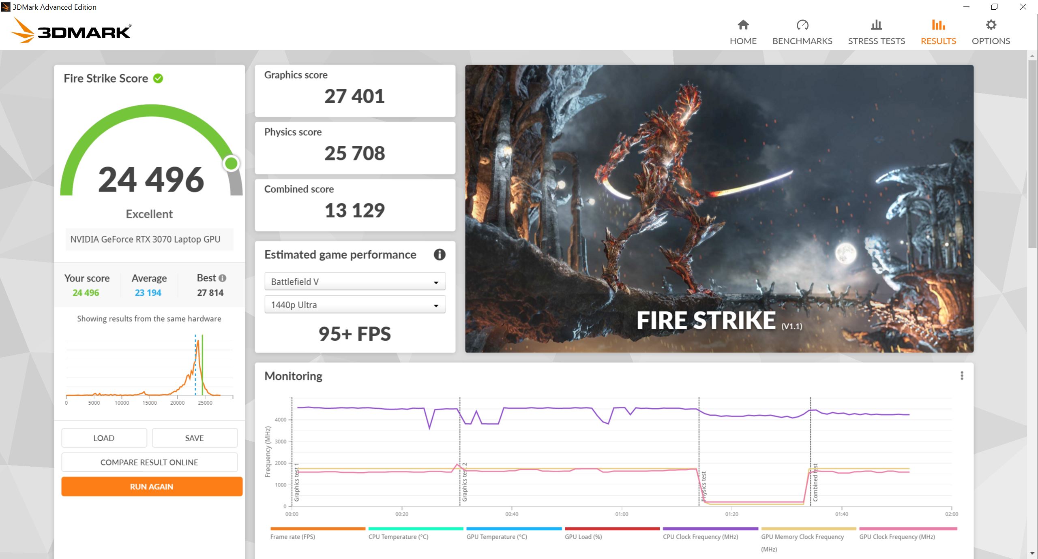Click the 3DMark logo
Image resolution: width=1038 pixels, height=559 pixels.
coord(71,30)
